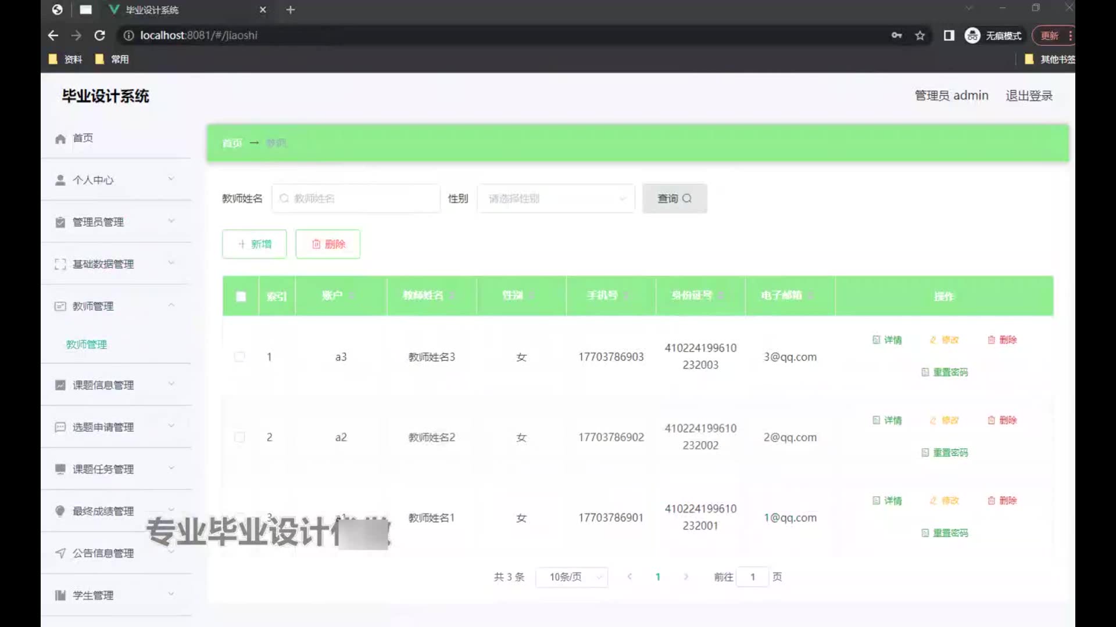Expand 管理员管理 menu chevron
The image size is (1116, 627).
pos(171,221)
